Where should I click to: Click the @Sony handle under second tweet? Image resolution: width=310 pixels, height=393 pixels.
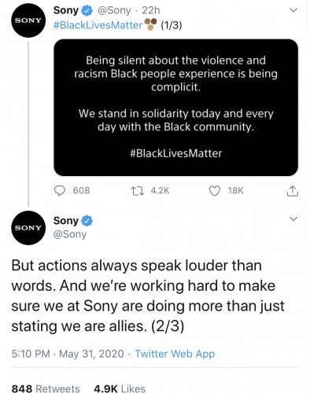point(70,234)
